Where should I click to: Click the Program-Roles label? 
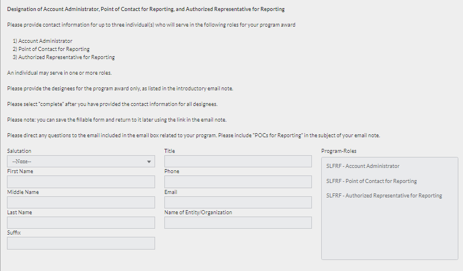[339, 151]
